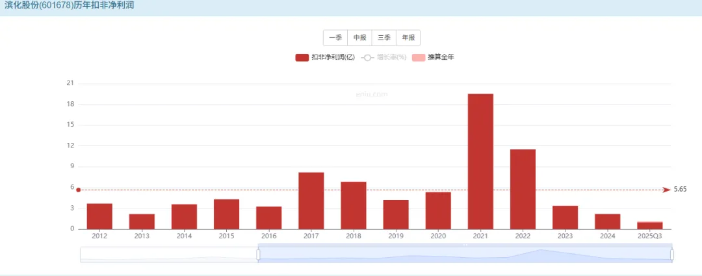Click the left handle of zoom slider
Viewport: 702px width, 276px height.
(x=258, y=255)
